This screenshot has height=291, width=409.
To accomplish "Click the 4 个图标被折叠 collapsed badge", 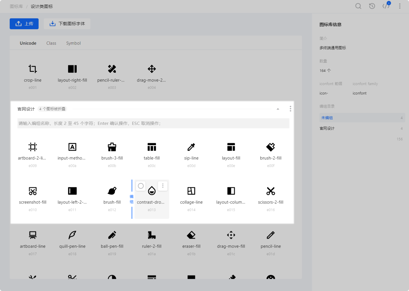I will click(52, 109).
